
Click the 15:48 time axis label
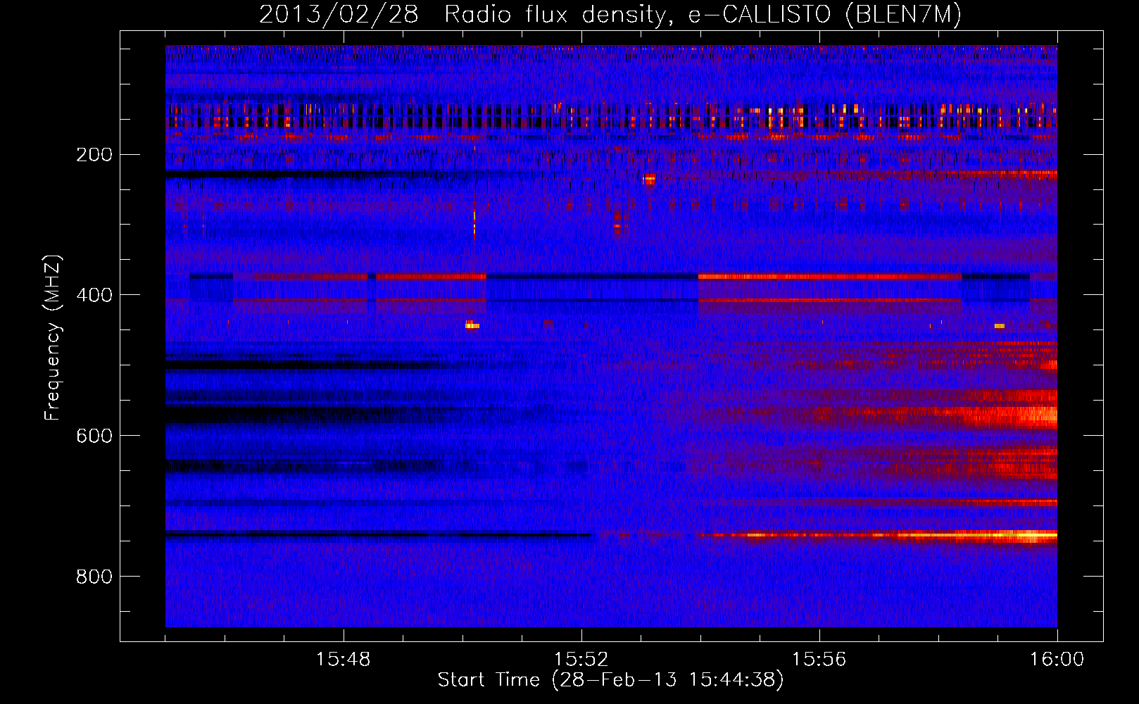pos(344,660)
